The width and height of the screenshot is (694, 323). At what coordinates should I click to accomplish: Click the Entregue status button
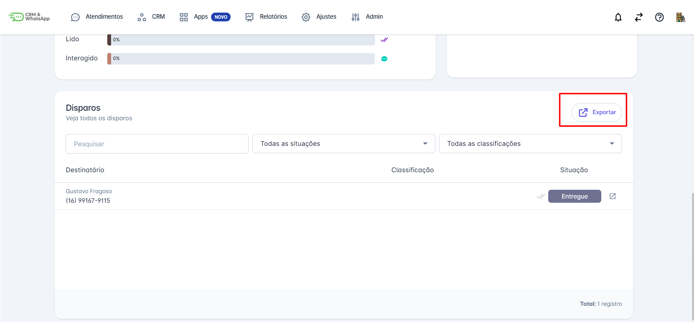pyautogui.click(x=575, y=196)
